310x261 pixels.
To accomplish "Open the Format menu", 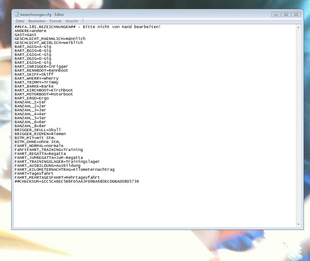I will tap(55, 21).
